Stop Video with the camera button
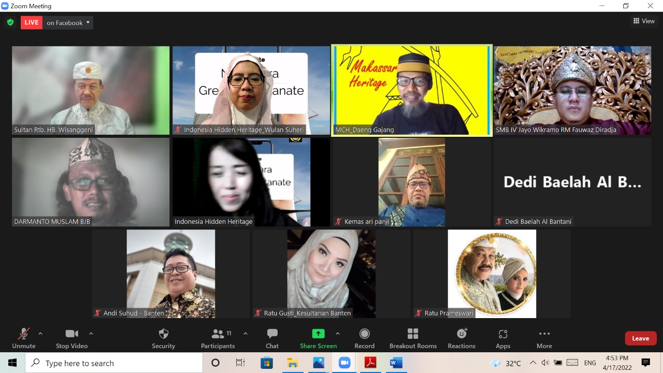663x373 pixels. [71, 338]
